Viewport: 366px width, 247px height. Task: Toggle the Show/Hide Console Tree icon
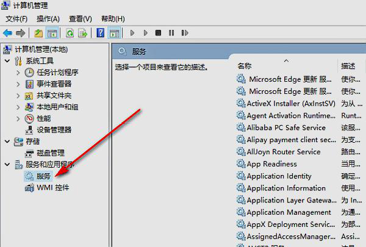[52, 33]
